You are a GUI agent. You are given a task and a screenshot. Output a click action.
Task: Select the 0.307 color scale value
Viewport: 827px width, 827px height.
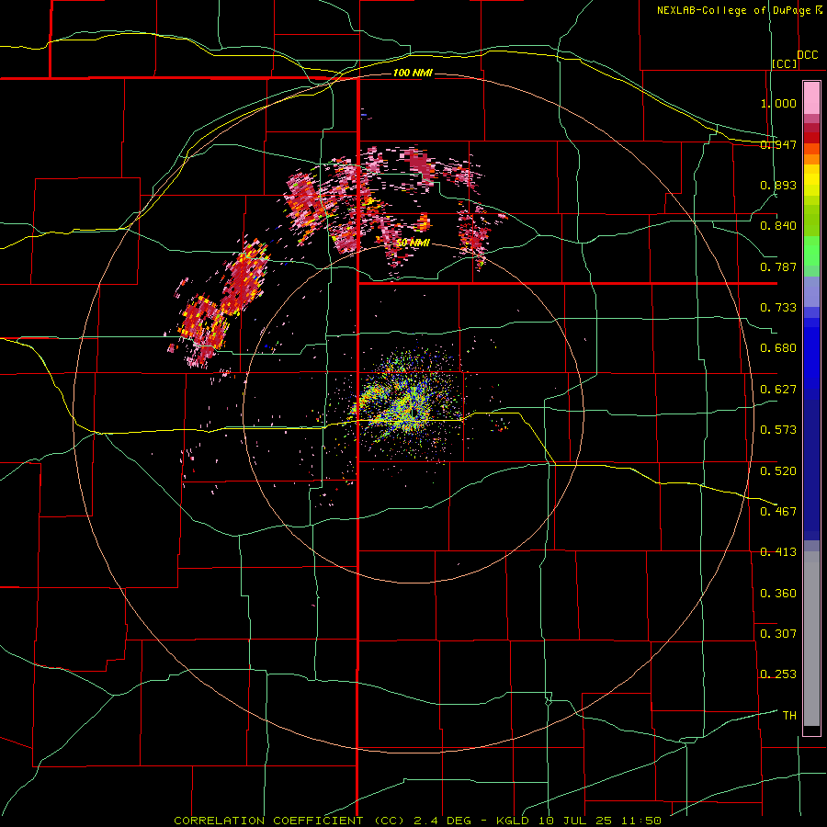[x=778, y=633]
